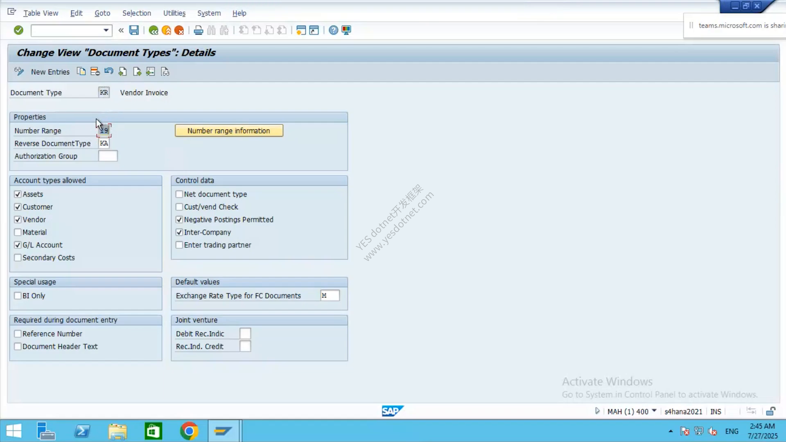
Task: Enable the Material account type checkbox
Action: coord(18,232)
